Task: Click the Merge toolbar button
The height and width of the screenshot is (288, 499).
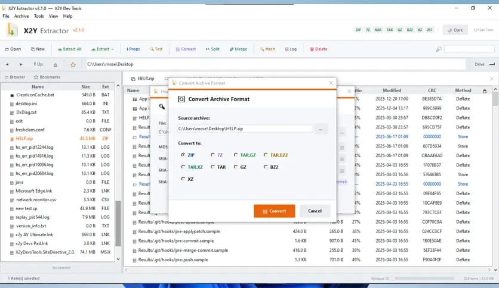Action: pyautogui.click(x=238, y=49)
